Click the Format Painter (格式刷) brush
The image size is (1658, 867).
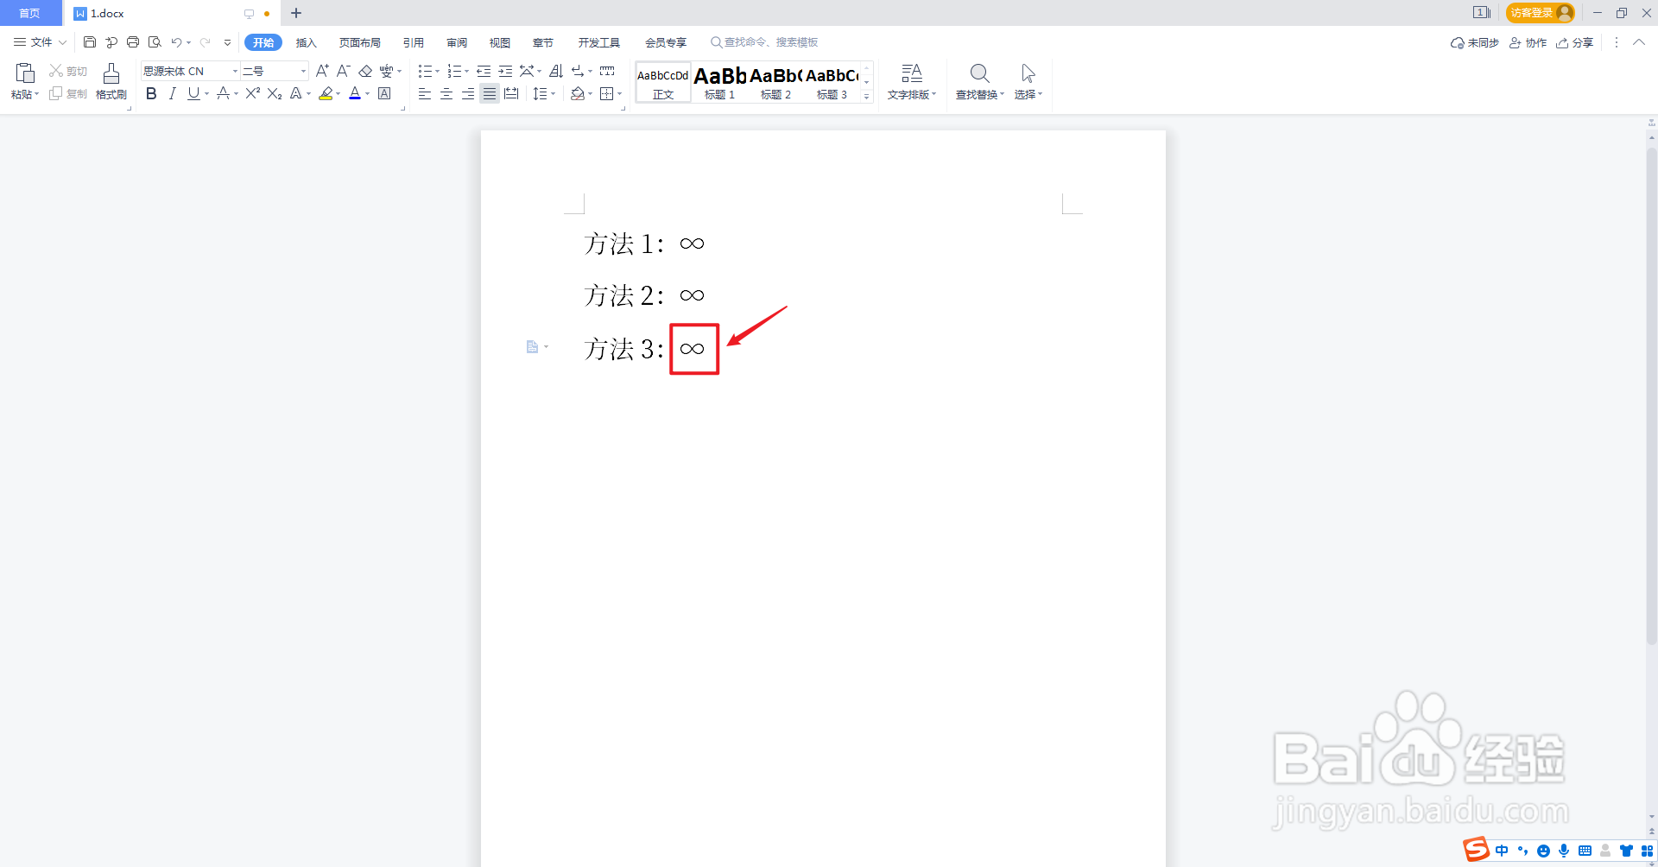point(111,82)
